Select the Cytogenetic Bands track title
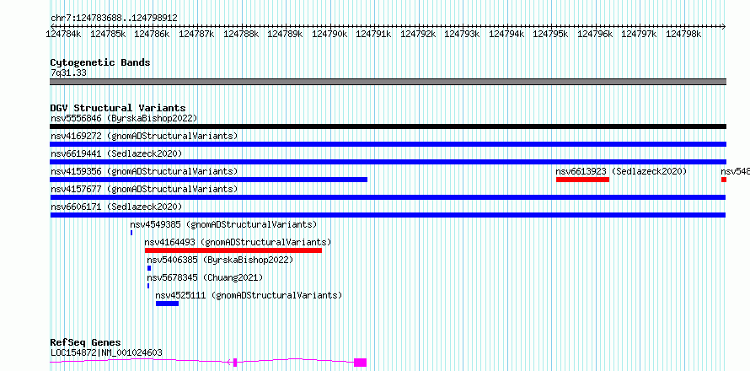Viewport: 750px width, 371px height. (x=100, y=62)
